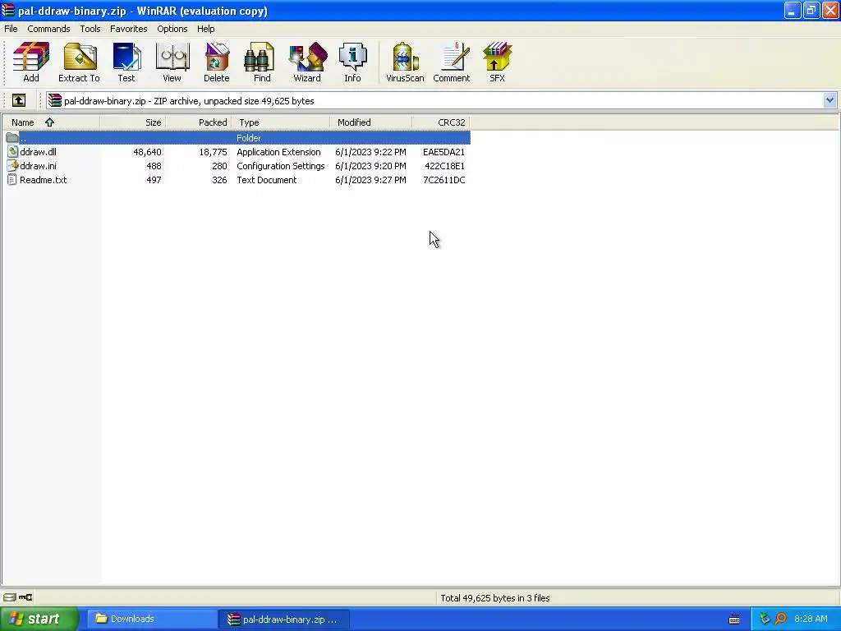
Task: Click the EAE5DA21 CRC32 value
Action: pos(444,152)
